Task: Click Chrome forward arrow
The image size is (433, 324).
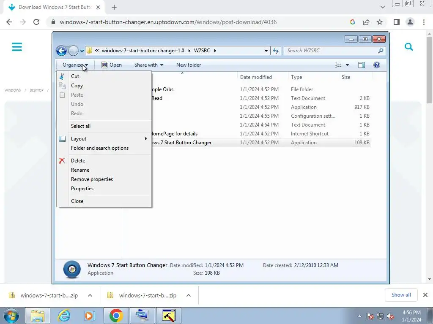Action: tap(23, 22)
